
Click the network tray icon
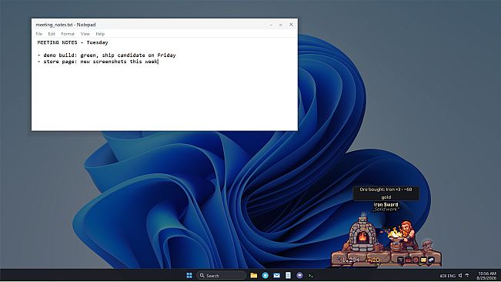(x=467, y=275)
